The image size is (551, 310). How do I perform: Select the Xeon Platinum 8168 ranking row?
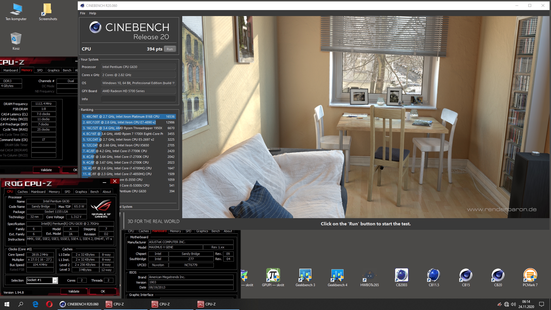pyautogui.click(x=129, y=117)
